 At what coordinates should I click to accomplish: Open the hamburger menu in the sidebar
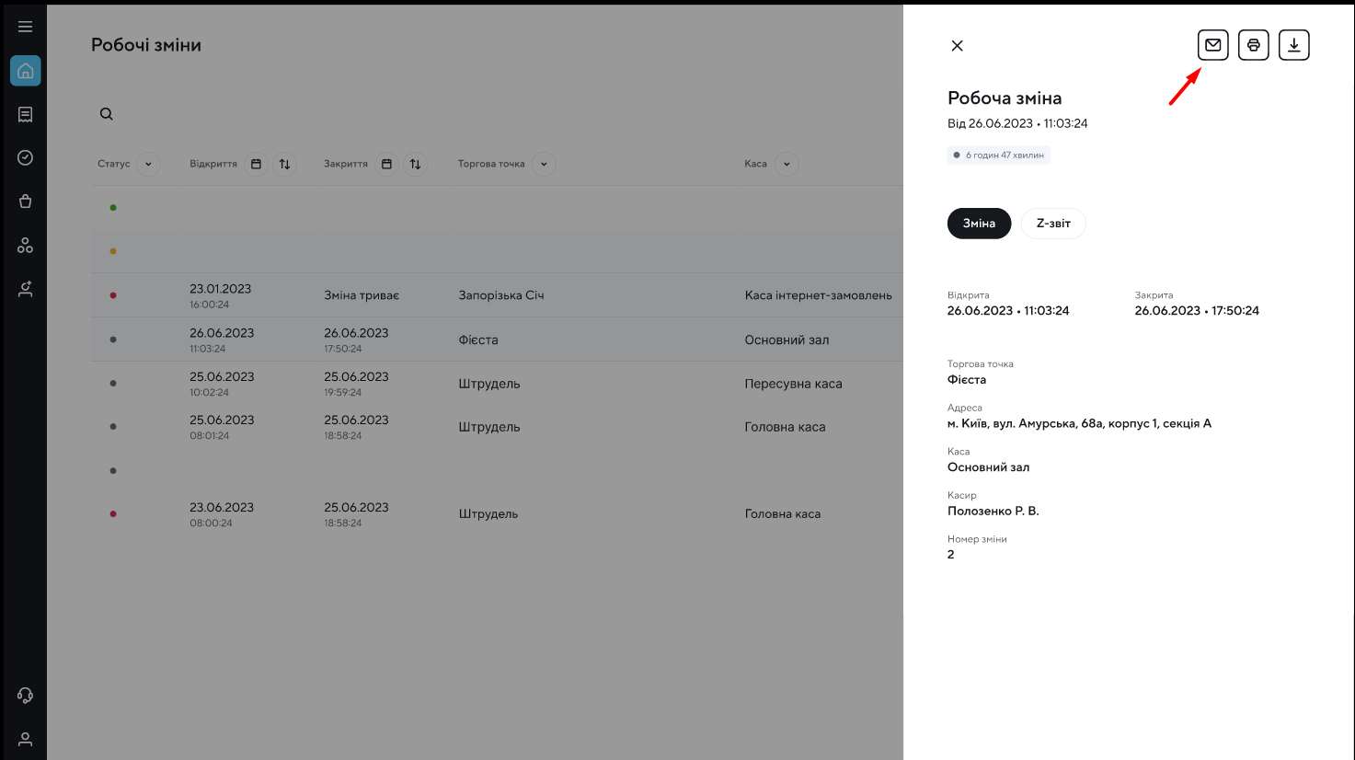tap(25, 27)
